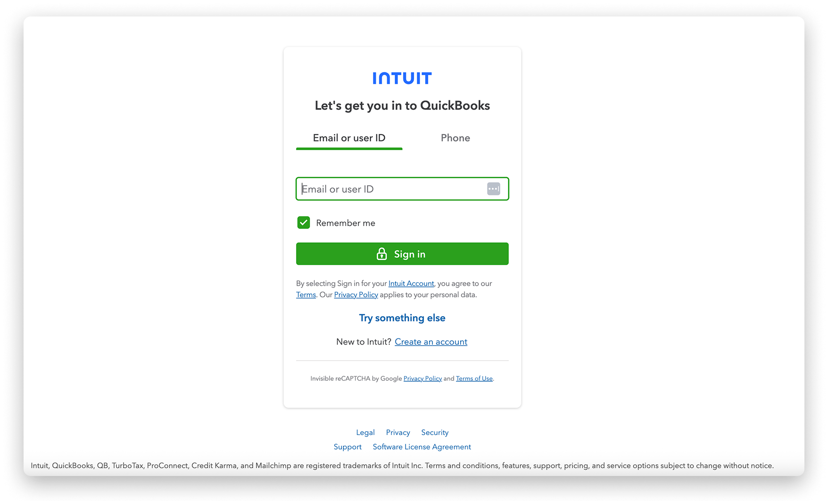
Task: Focus the Email or user ID input field
Action: (402, 189)
